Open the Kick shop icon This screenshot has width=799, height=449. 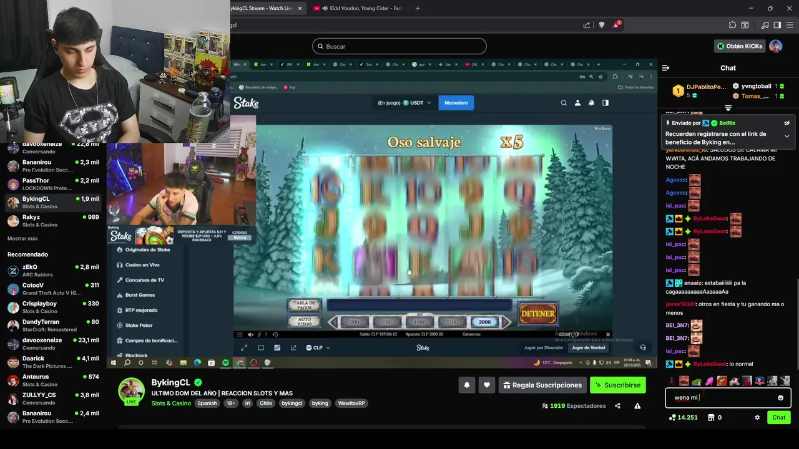pos(711,418)
